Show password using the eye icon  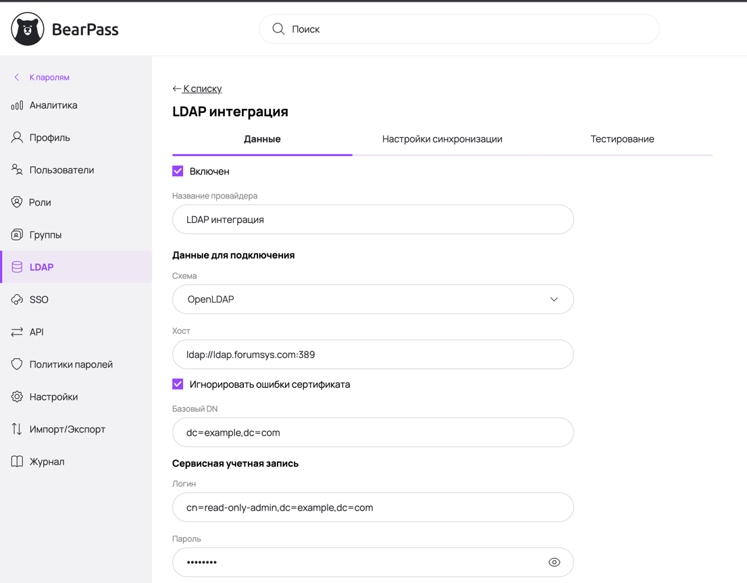click(554, 562)
